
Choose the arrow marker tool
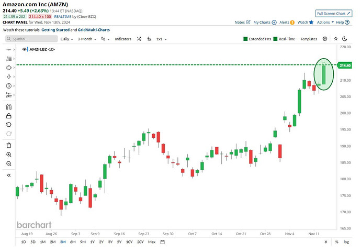pyautogui.click(x=9, y=77)
